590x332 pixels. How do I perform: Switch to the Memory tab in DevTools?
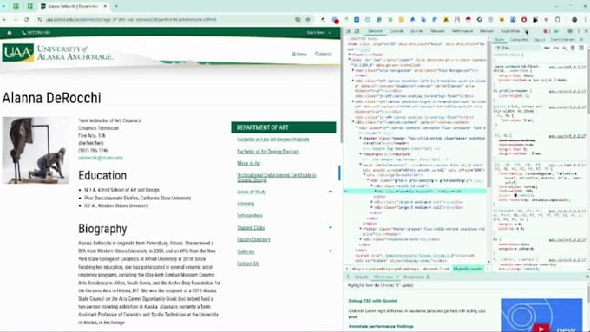pyautogui.click(x=487, y=31)
